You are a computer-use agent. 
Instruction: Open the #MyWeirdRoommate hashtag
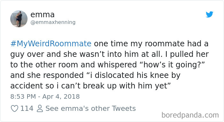[51, 44]
